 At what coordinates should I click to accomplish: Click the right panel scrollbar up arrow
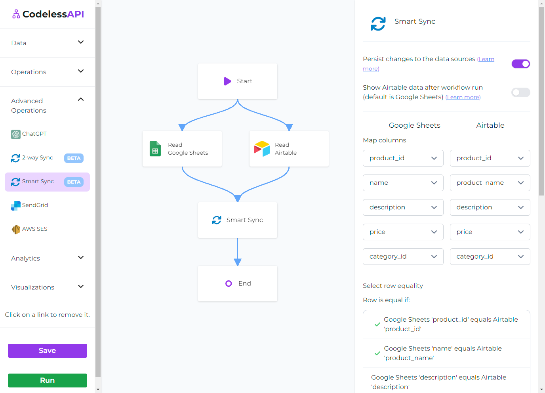[x=541, y=3]
